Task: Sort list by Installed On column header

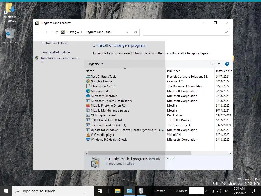Action: [224, 71]
